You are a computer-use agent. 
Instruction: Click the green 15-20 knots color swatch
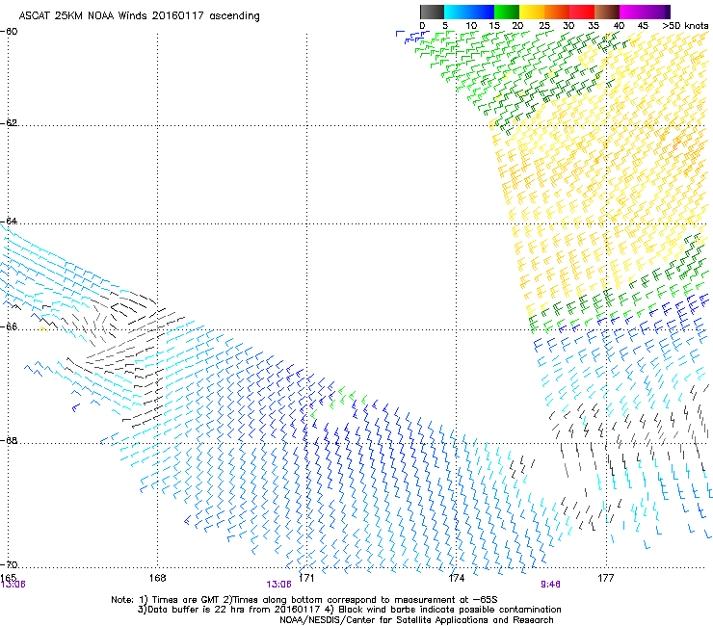pyautogui.click(x=507, y=12)
